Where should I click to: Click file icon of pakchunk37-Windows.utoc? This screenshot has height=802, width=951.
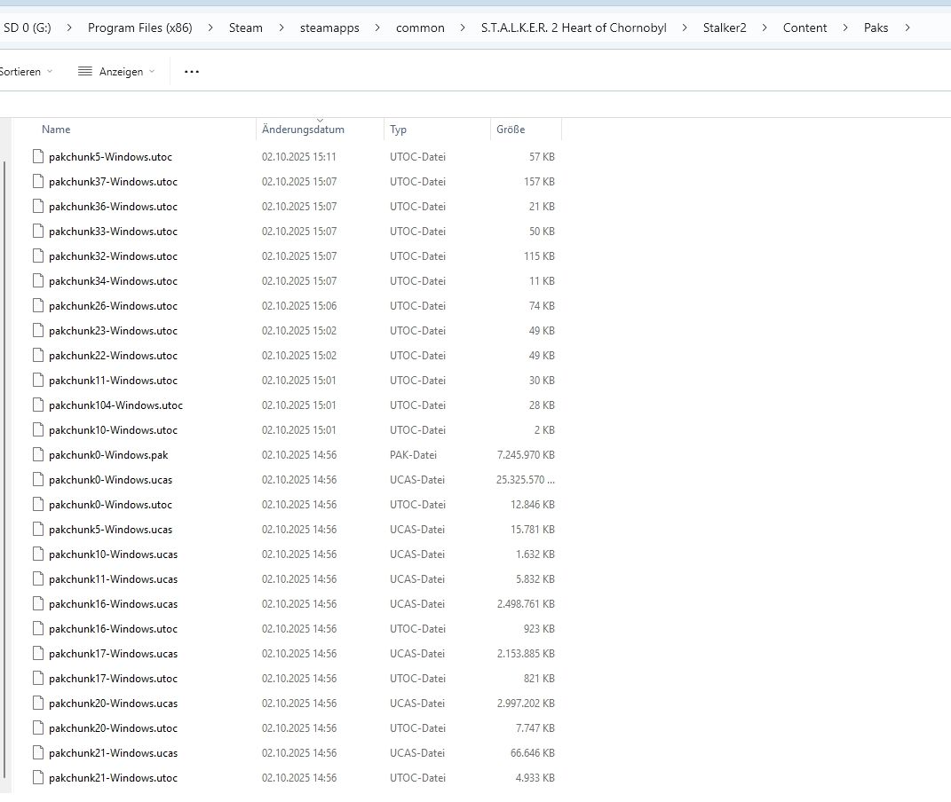(x=38, y=181)
